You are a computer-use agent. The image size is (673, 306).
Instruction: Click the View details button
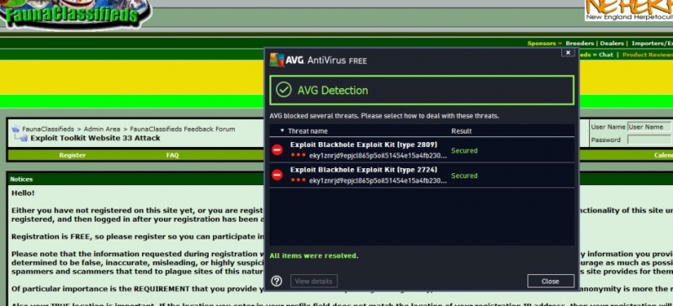pyautogui.click(x=314, y=281)
